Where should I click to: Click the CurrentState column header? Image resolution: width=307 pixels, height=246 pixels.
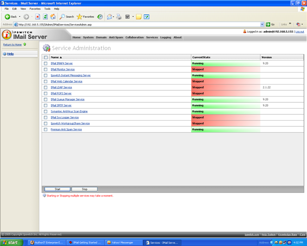(225, 57)
